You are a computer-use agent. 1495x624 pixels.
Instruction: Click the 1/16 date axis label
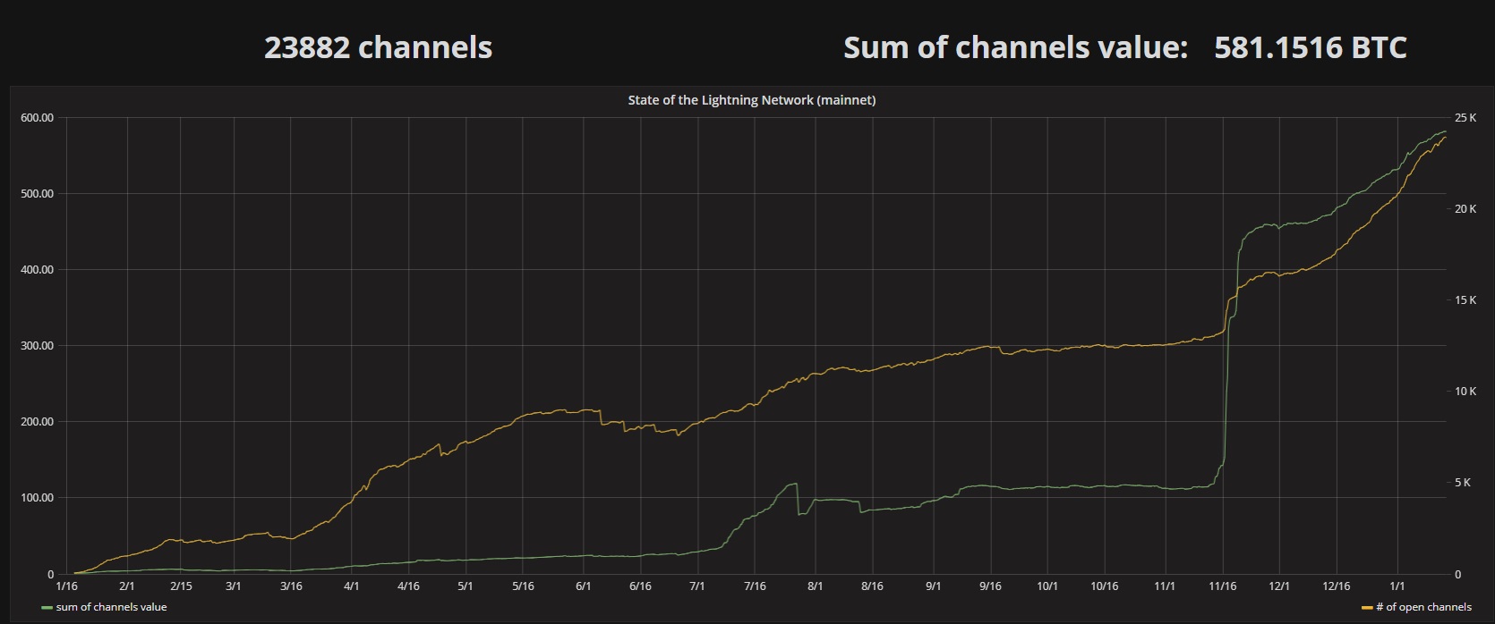pos(67,586)
